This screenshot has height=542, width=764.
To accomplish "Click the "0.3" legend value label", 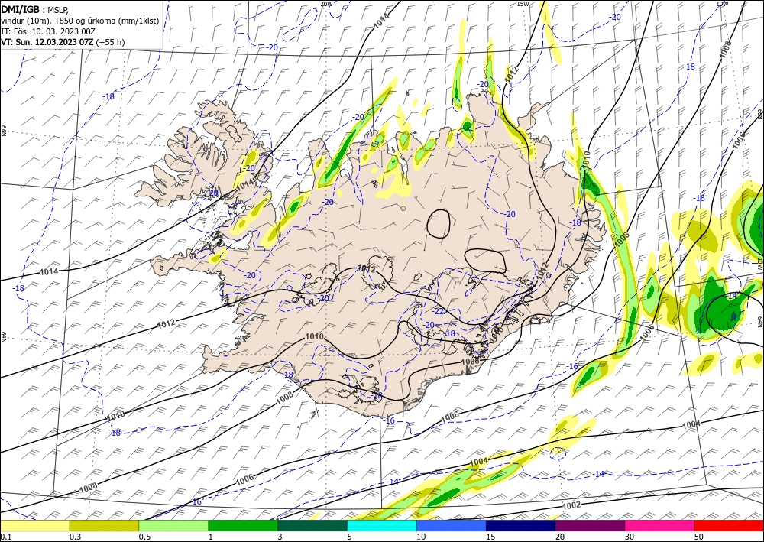I will (x=75, y=537).
